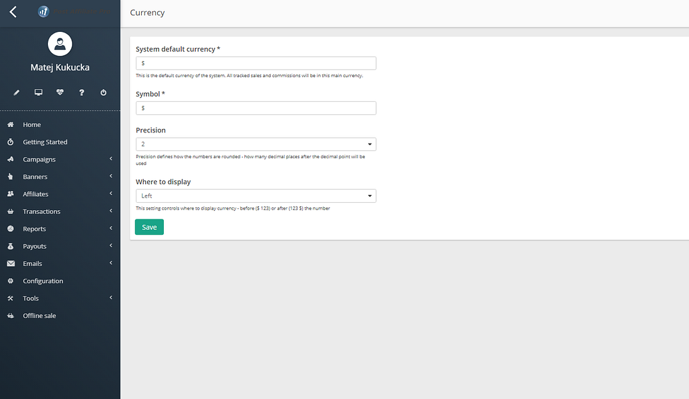
Task: Click the Payouts money bag icon
Action: coord(11,246)
